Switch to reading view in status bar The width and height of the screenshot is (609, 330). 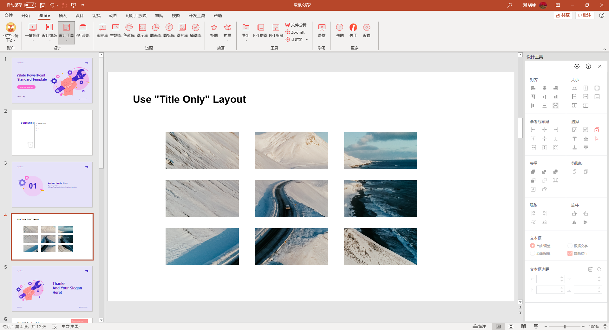523,327
